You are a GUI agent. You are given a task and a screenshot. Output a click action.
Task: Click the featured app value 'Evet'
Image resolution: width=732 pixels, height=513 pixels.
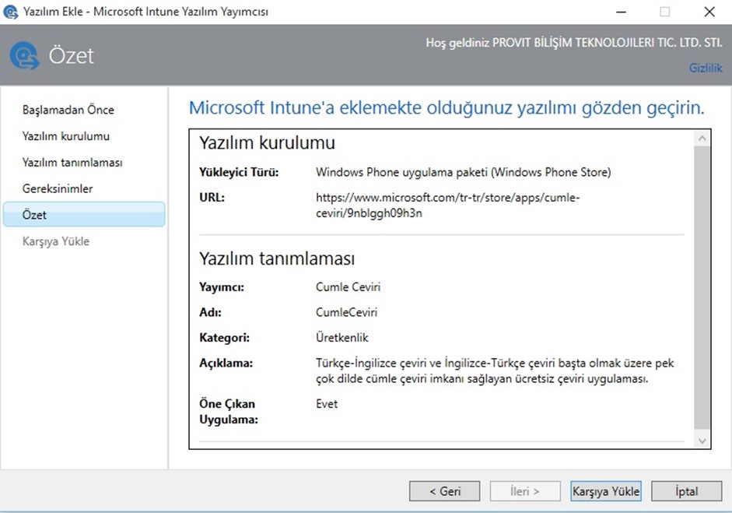(327, 404)
